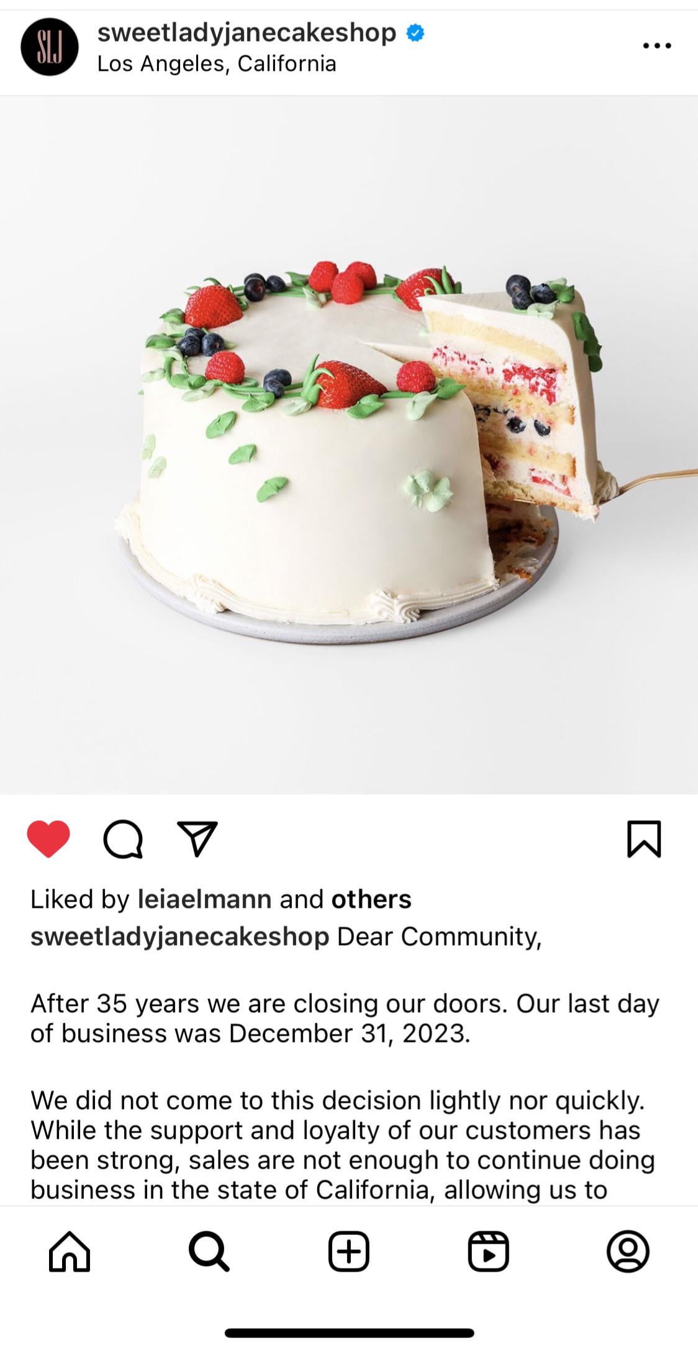Tap the closing announcement caption text
This screenshot has height=1353, width=698.
coord(345,1018)
